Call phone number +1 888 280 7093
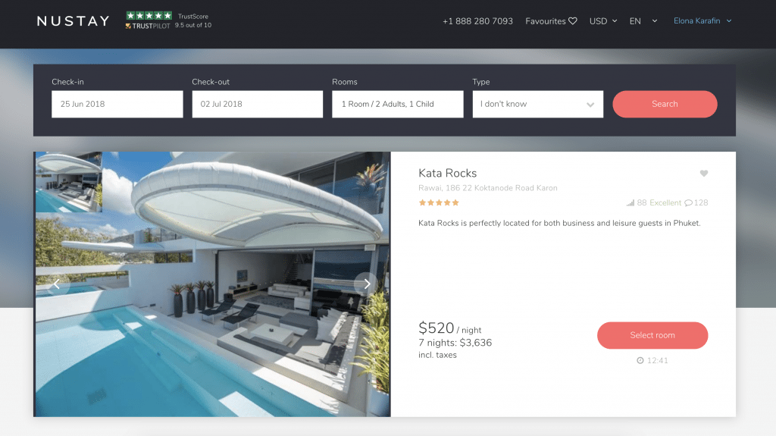The width and height of the screenshot is (776, 436). click(477, 21)
